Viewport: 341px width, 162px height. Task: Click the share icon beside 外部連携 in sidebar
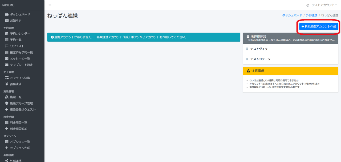coord(7,161)
